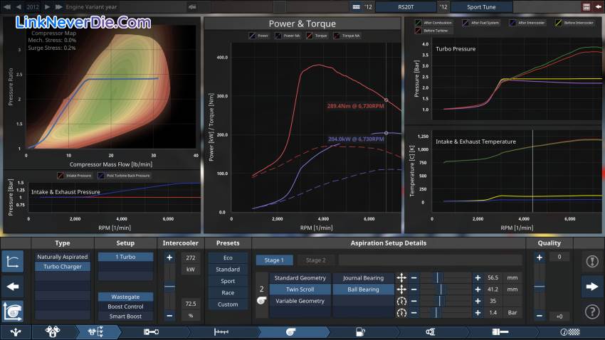Click the Intercooler size slider
605x340 pixels.
(169, 287)
